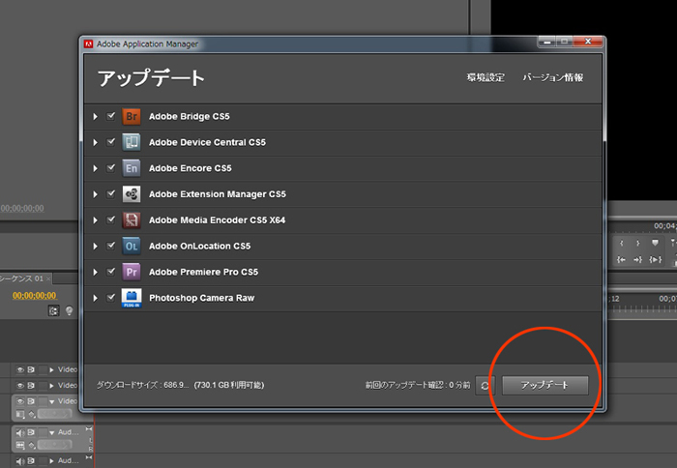Toggle sync lock on the expanded Audio track
This screenshot has width=677, height=468.
tap(32, 432)
